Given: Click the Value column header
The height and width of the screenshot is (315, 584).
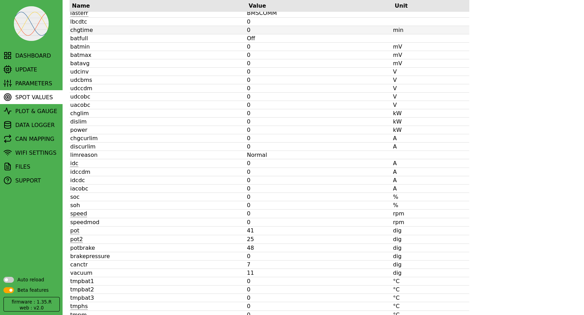Looking at the screenshot, I should [x=257, y=6].
